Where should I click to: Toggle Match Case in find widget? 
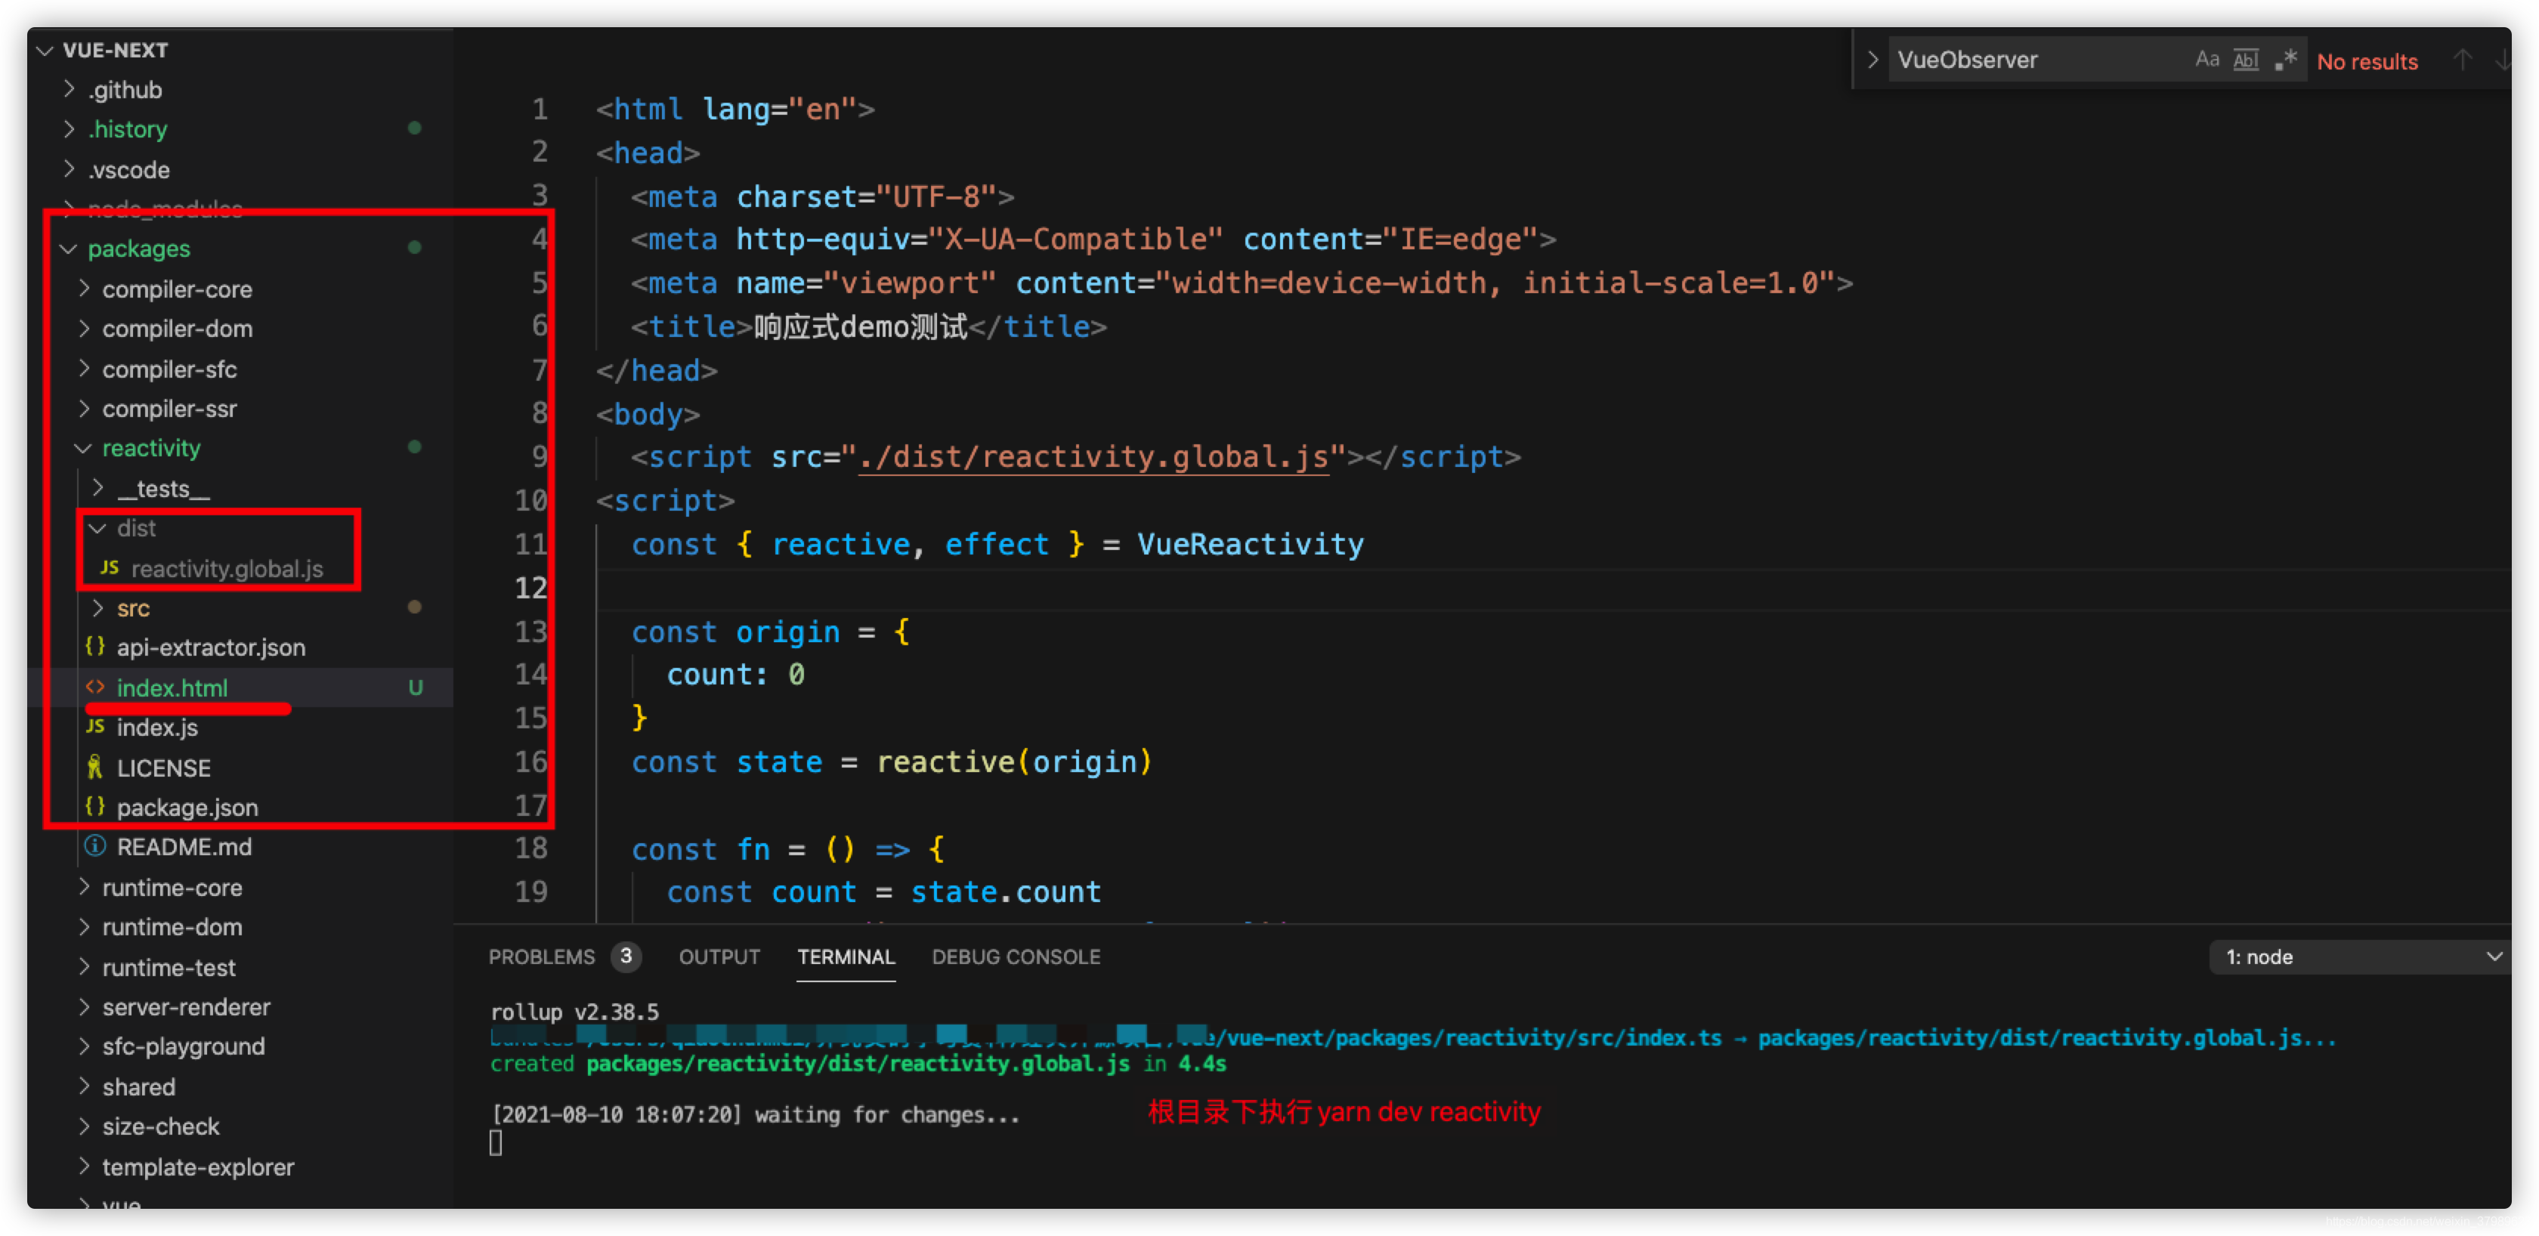(2206, 60)
